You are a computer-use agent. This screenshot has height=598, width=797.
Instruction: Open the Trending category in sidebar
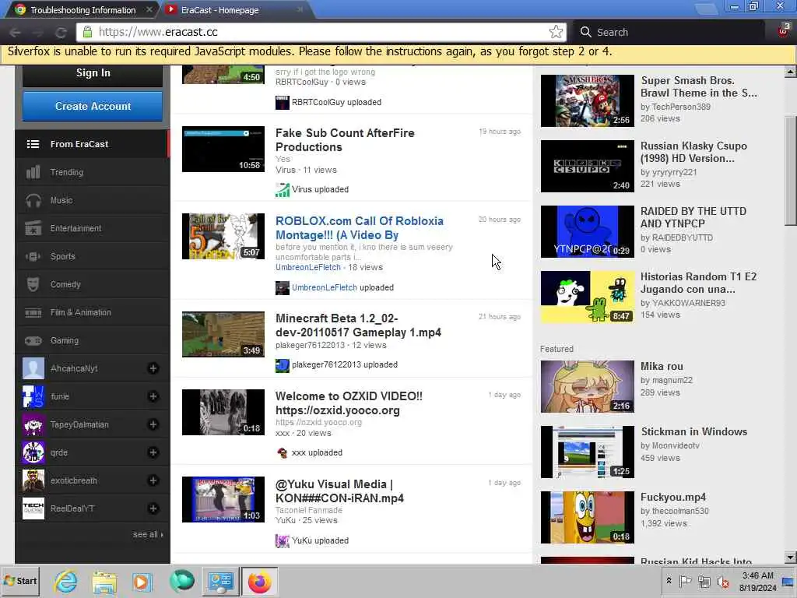pyautogui.click(x=92, y=172)
